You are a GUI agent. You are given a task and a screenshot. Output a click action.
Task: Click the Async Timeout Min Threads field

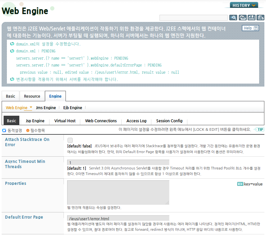point(118,163)
